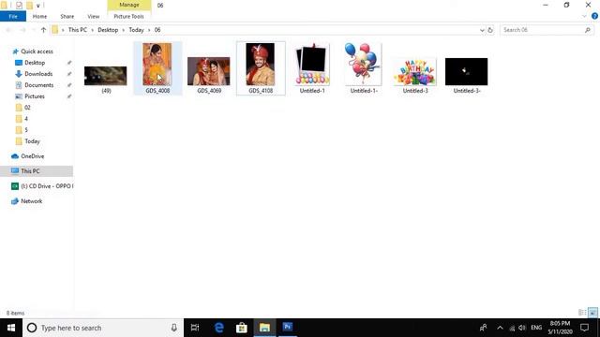The width and height of the screenshot is (600, 337).
Task: Select the Untitled-3 Happy Birthday thumbnail
Action: tap(415, 71)
